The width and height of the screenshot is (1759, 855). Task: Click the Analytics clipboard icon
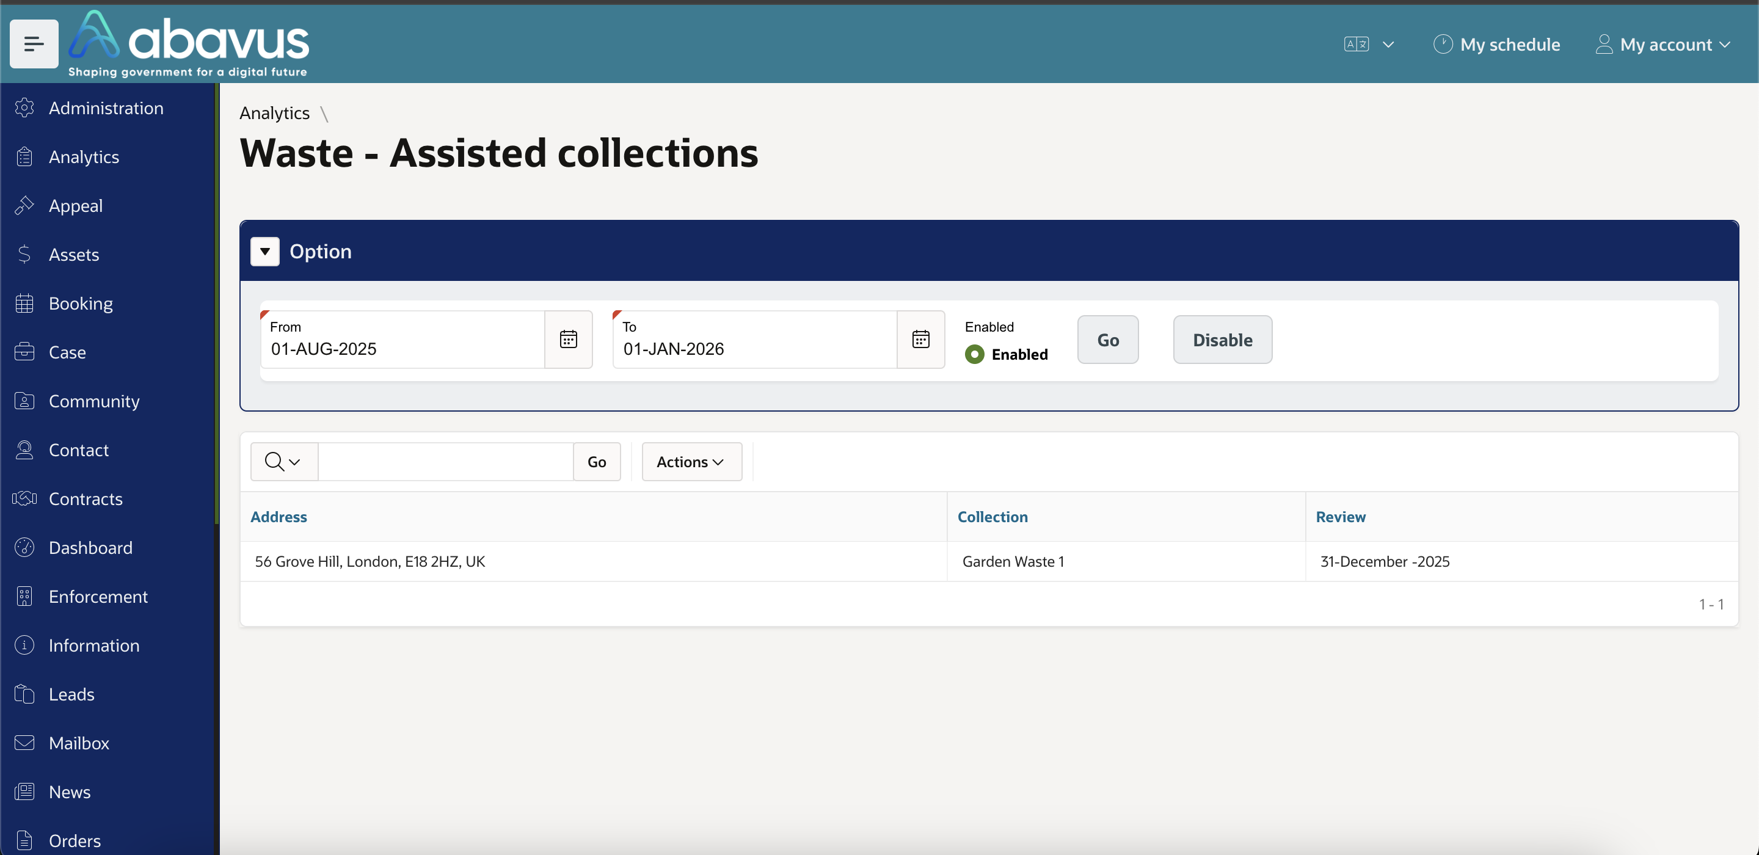(24, 157)
